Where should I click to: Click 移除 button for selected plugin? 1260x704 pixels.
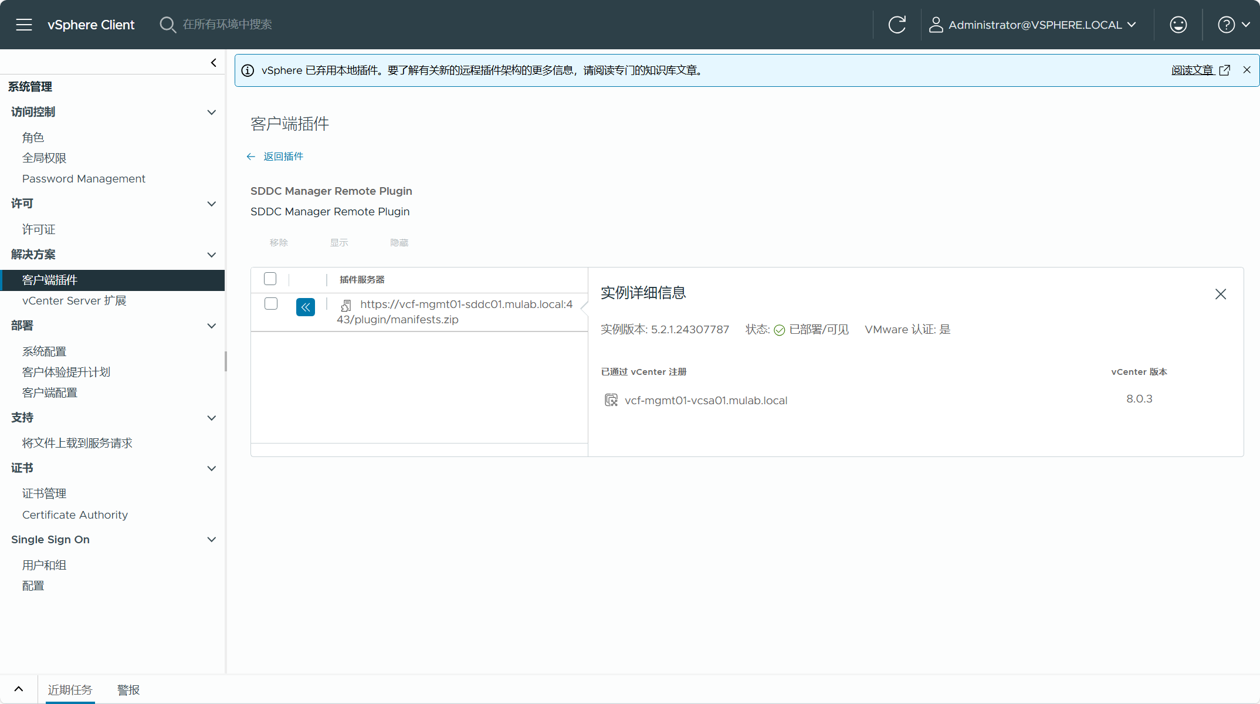point(279,242)
